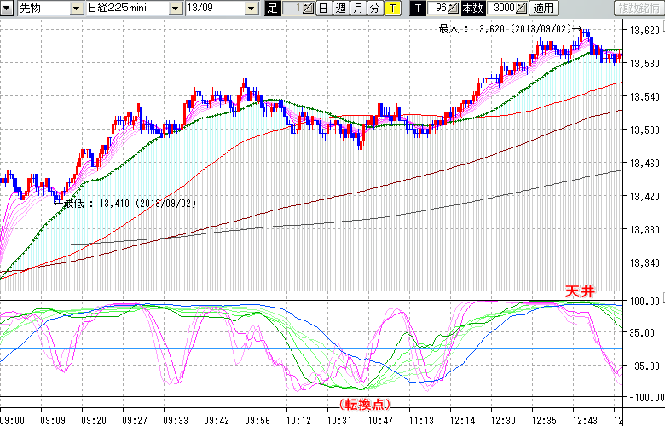This screenshot has width=665, height=426.
Task: Click the 複数銘柄 multiple symbols button
Action: coord(639,8)
